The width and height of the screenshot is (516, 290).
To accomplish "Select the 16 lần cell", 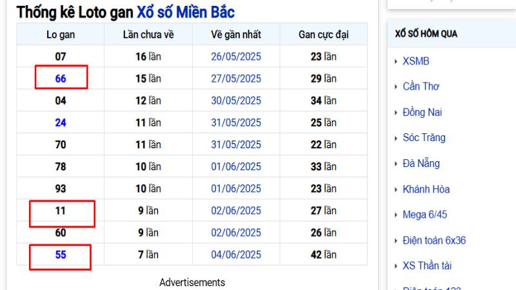I will click(148, 57).
